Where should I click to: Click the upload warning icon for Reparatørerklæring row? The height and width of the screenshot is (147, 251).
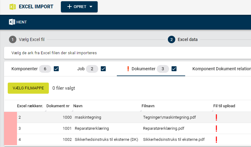click(x=216, y=129)
